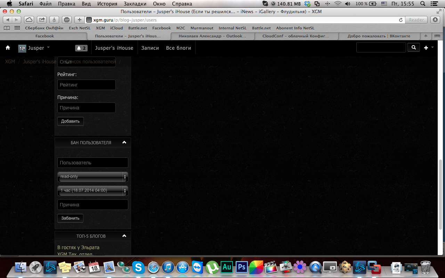
Task: Open App Store dock icon
Action: [183, 268]
